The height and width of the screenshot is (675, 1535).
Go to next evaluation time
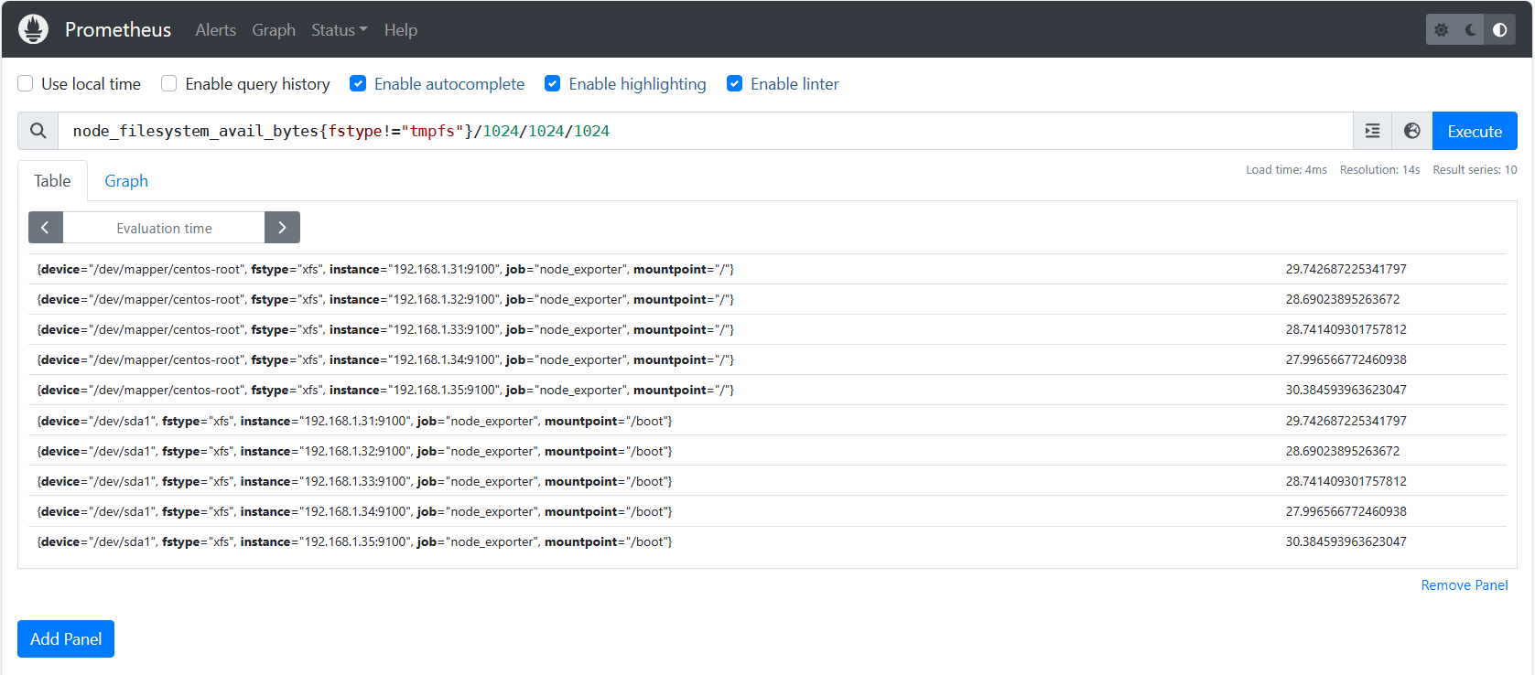pos(282,228)
